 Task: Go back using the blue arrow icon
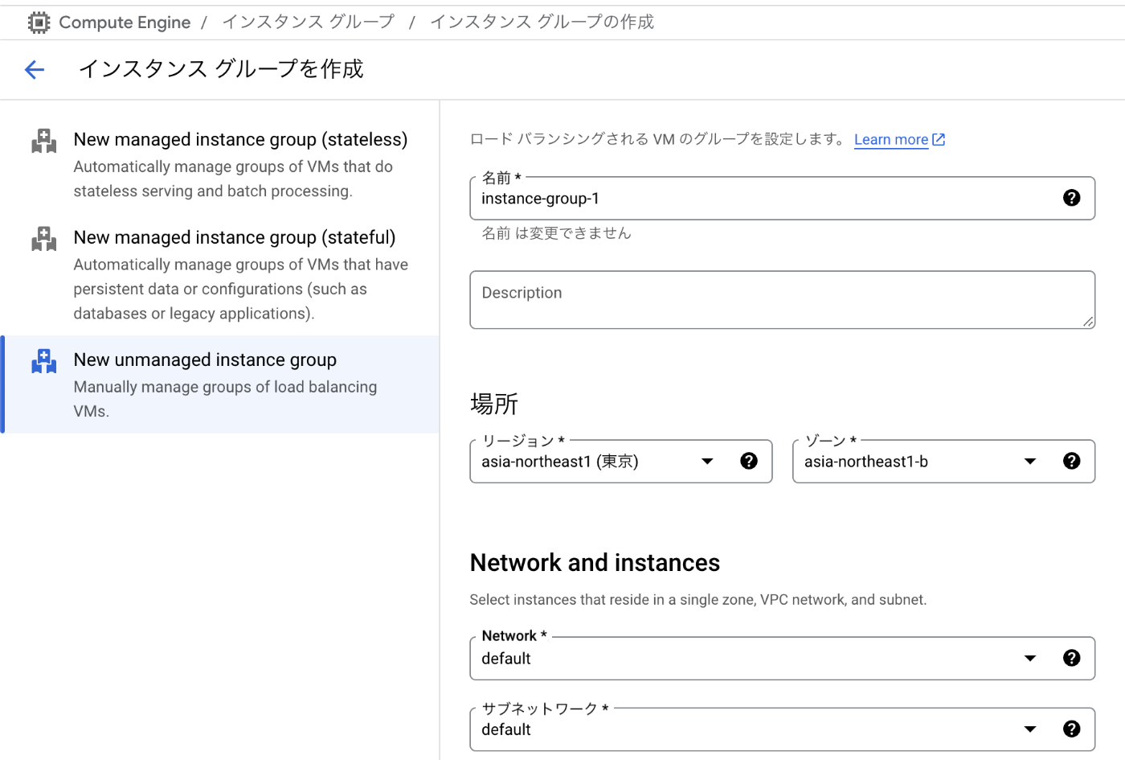point(35,70)
